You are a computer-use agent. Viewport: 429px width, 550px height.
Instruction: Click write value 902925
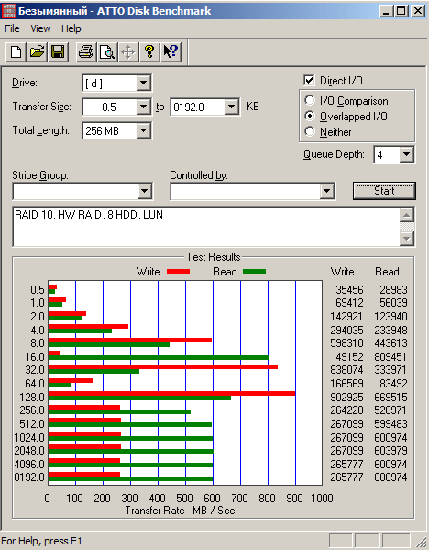(x=346, y=397)
